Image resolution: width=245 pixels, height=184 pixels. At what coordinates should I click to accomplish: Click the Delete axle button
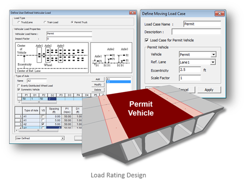pyautogui.click(x=98, y=90)
